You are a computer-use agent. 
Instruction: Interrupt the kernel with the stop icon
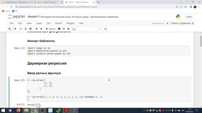tap(59, 29)
